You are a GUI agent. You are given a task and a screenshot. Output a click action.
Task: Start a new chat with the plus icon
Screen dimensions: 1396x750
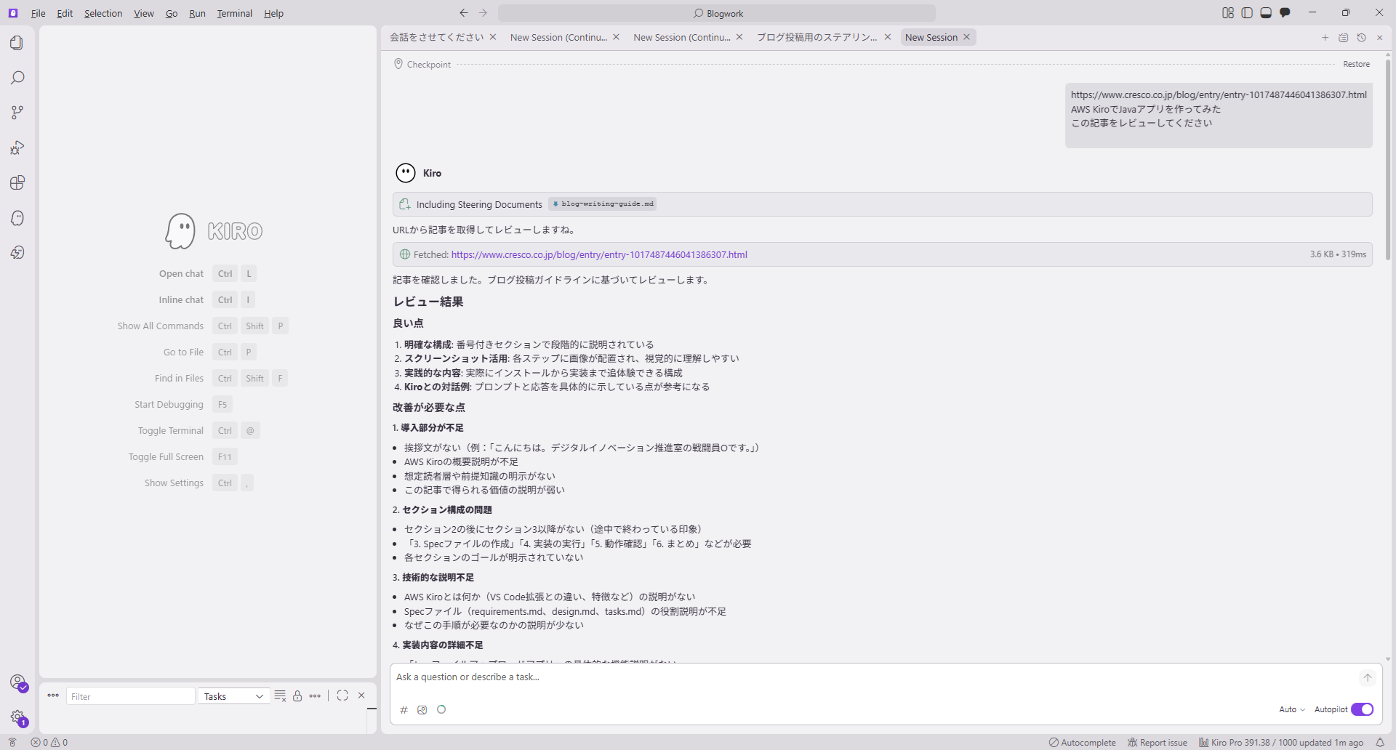click(1325, 37)
